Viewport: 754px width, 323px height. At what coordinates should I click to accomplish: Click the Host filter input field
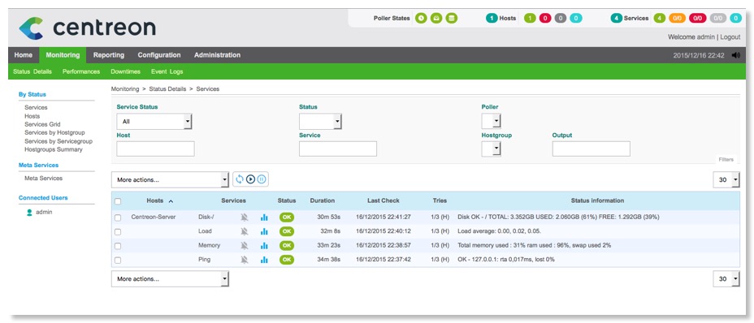[155, 149]
